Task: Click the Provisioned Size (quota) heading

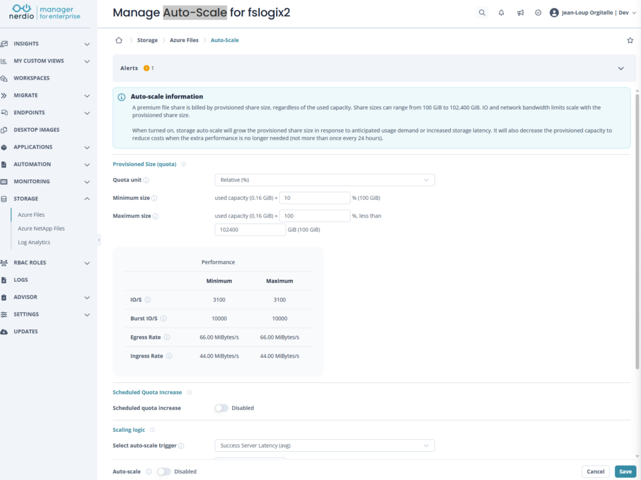Action: coord(145,164)
